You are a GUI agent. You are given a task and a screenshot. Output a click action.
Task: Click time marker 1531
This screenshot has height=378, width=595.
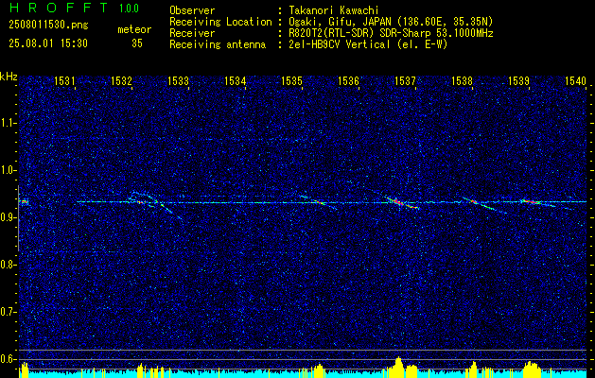(x=64, y=80)
